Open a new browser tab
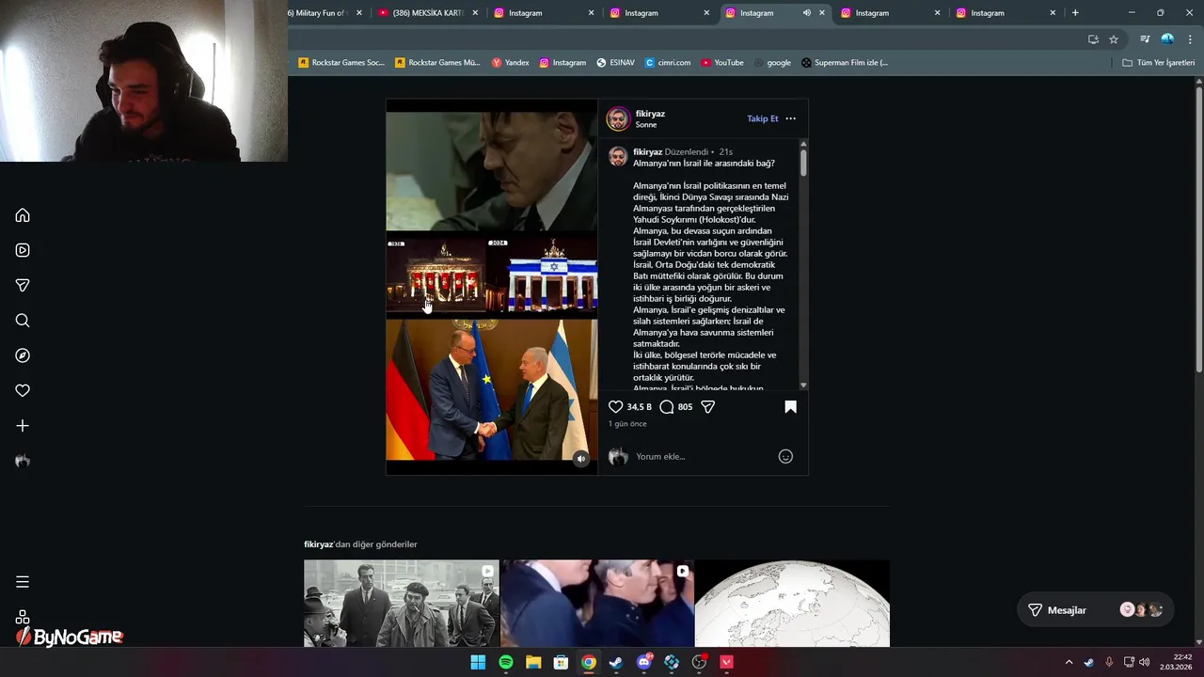Image resolution: width=1204 pixels, height=677 pixels. [x=1075, y=13]
